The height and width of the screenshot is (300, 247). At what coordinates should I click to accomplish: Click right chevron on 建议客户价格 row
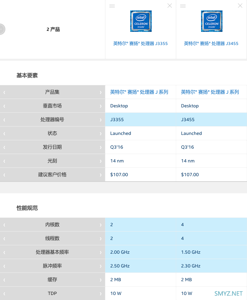[x=101, y=175]
